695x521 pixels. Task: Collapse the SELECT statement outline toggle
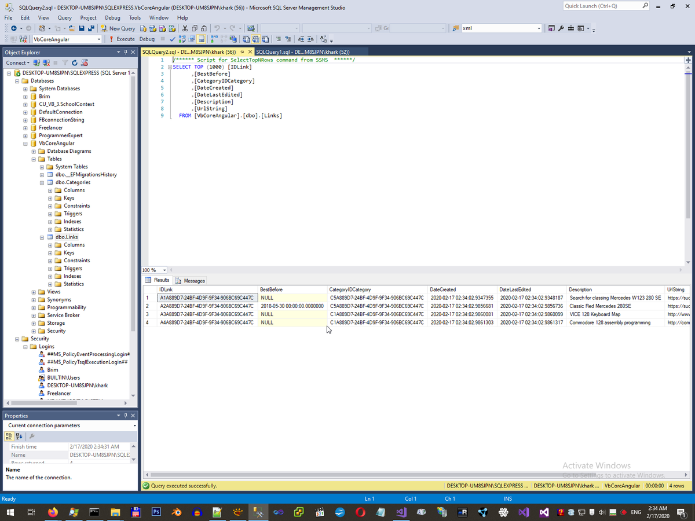coord(169,67)
